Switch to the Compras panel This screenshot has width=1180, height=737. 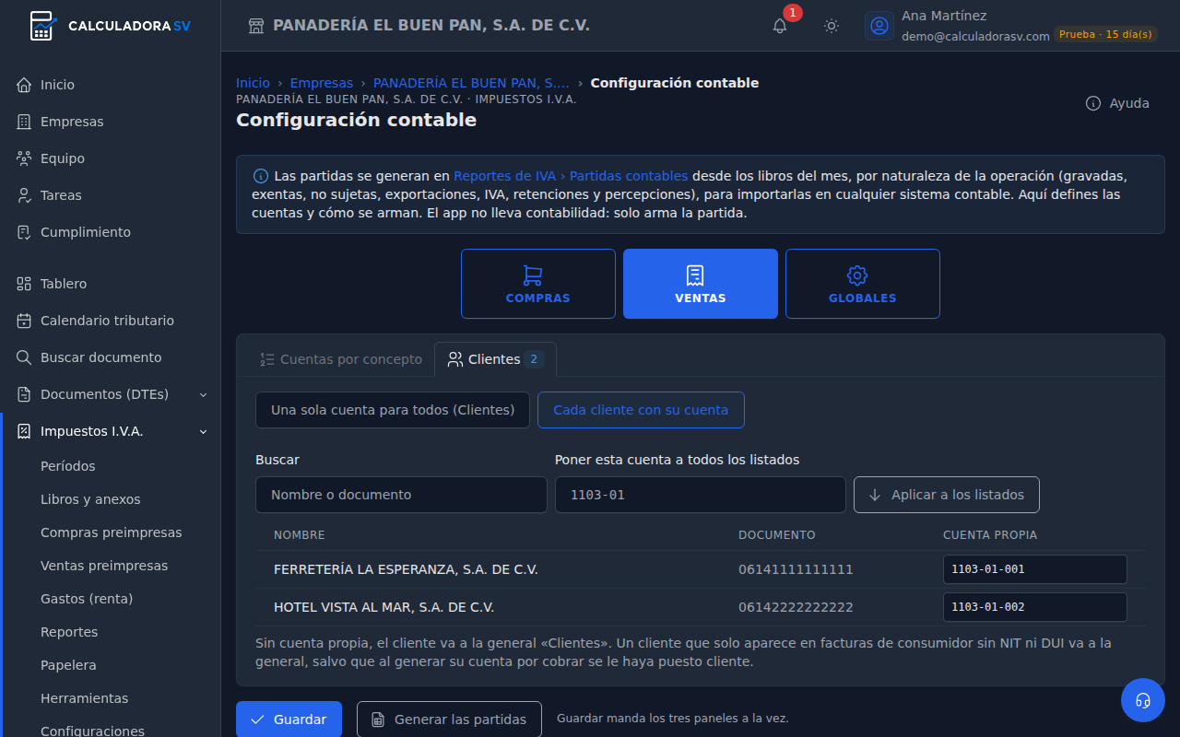538,284
